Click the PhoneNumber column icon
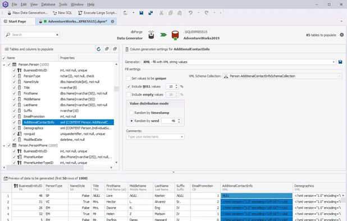Viewport: 347px width, 221px height. click(20, 157)
